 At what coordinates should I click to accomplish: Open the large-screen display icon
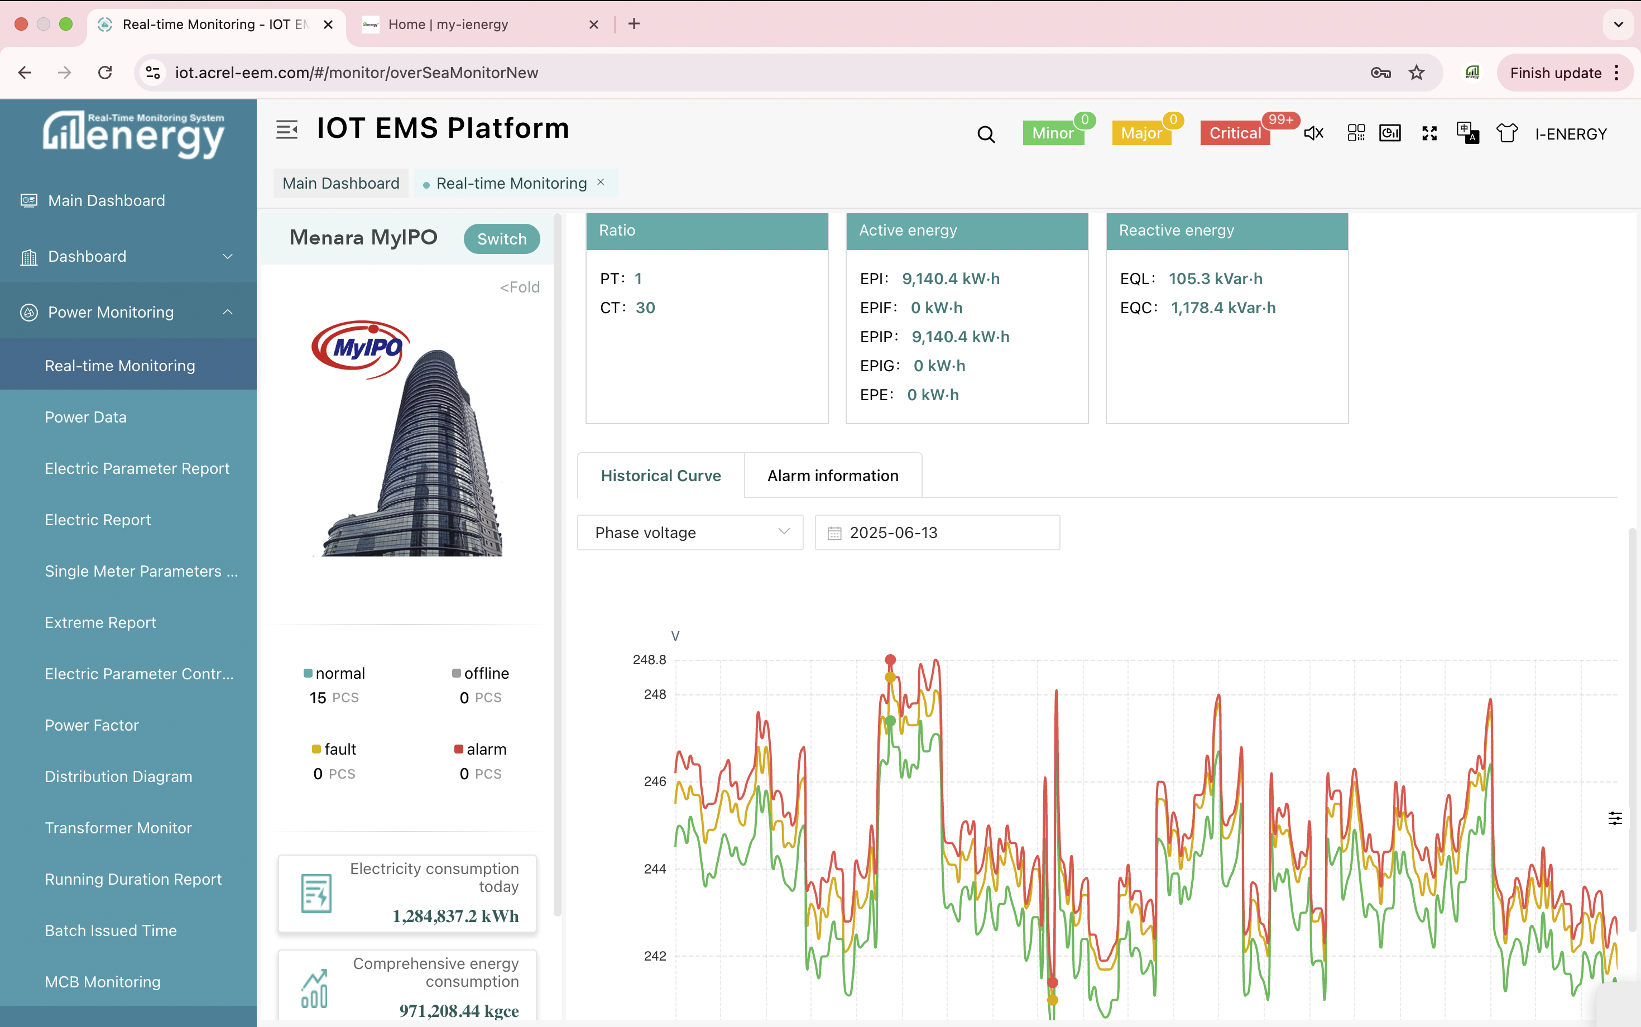coord(1390,133)
